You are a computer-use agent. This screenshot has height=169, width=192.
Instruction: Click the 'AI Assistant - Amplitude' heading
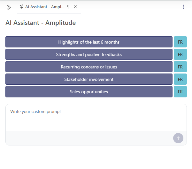point(41,23)
